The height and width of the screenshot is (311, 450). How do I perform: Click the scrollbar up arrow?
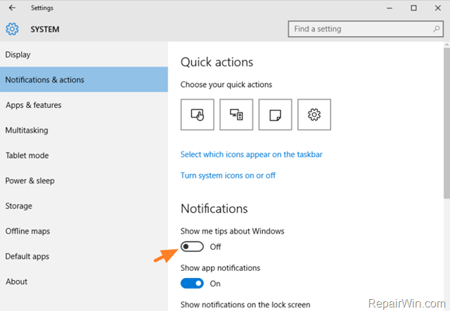(447, 45)
